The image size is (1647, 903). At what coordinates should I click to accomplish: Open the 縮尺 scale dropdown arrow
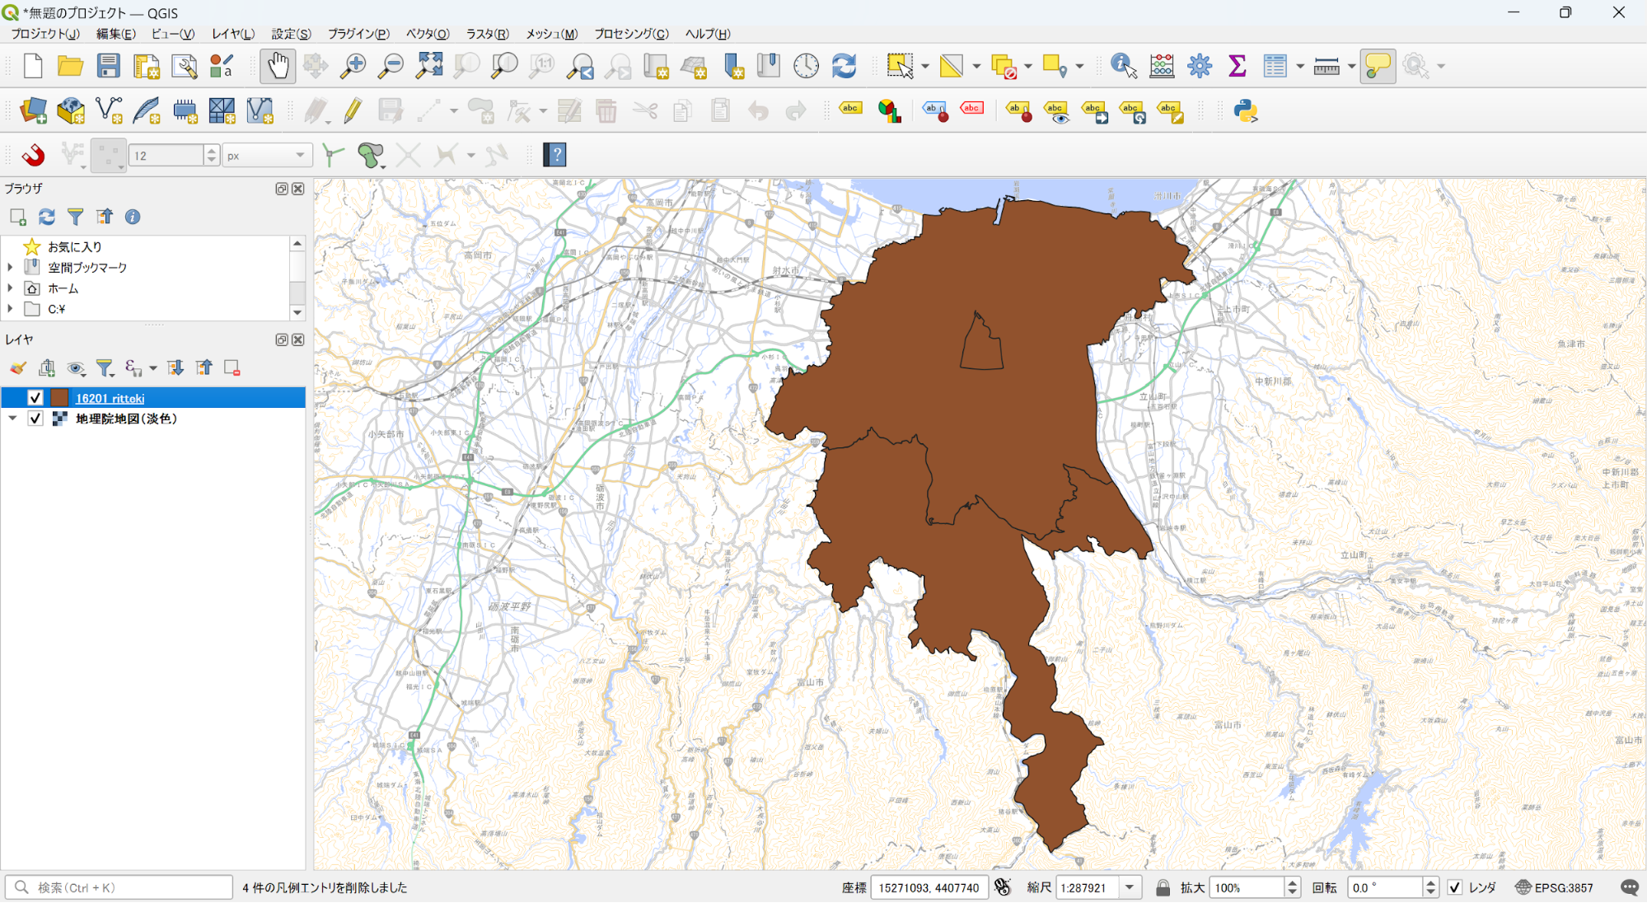coord(1130,887)
